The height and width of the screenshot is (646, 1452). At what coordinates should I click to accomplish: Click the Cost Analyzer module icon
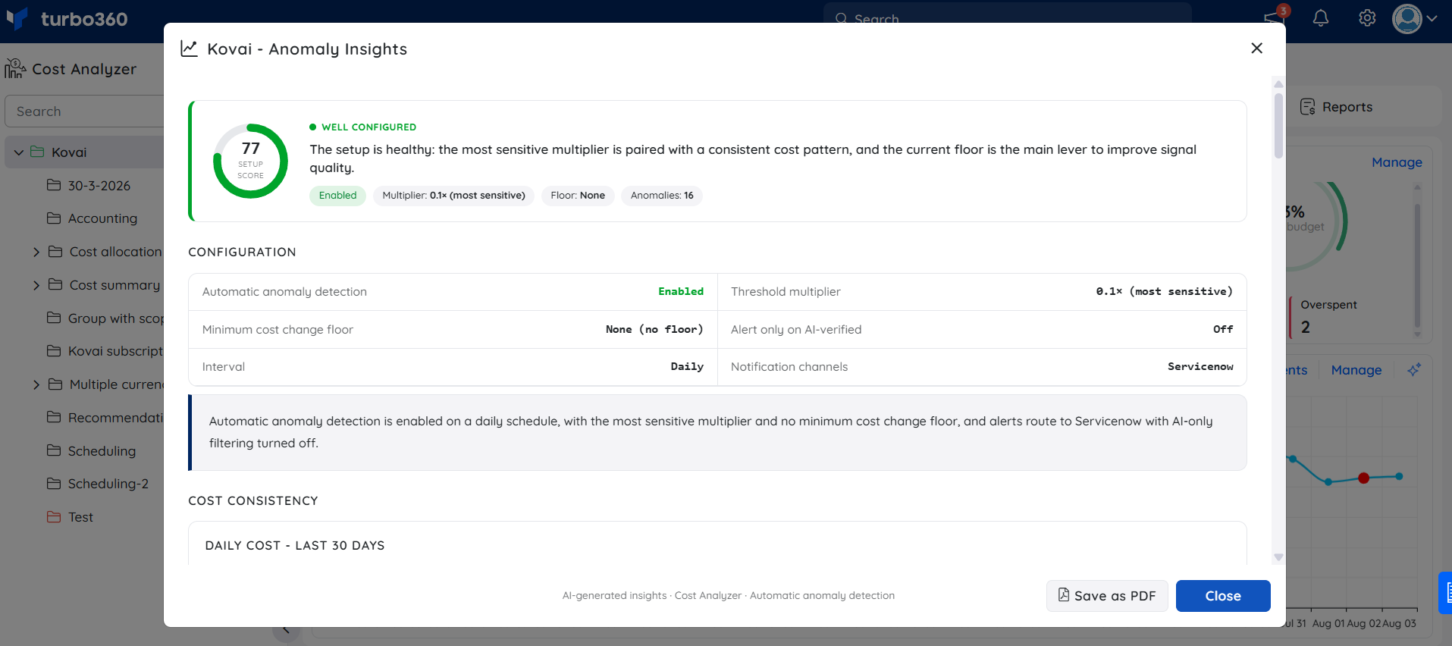tap(15, 69)
